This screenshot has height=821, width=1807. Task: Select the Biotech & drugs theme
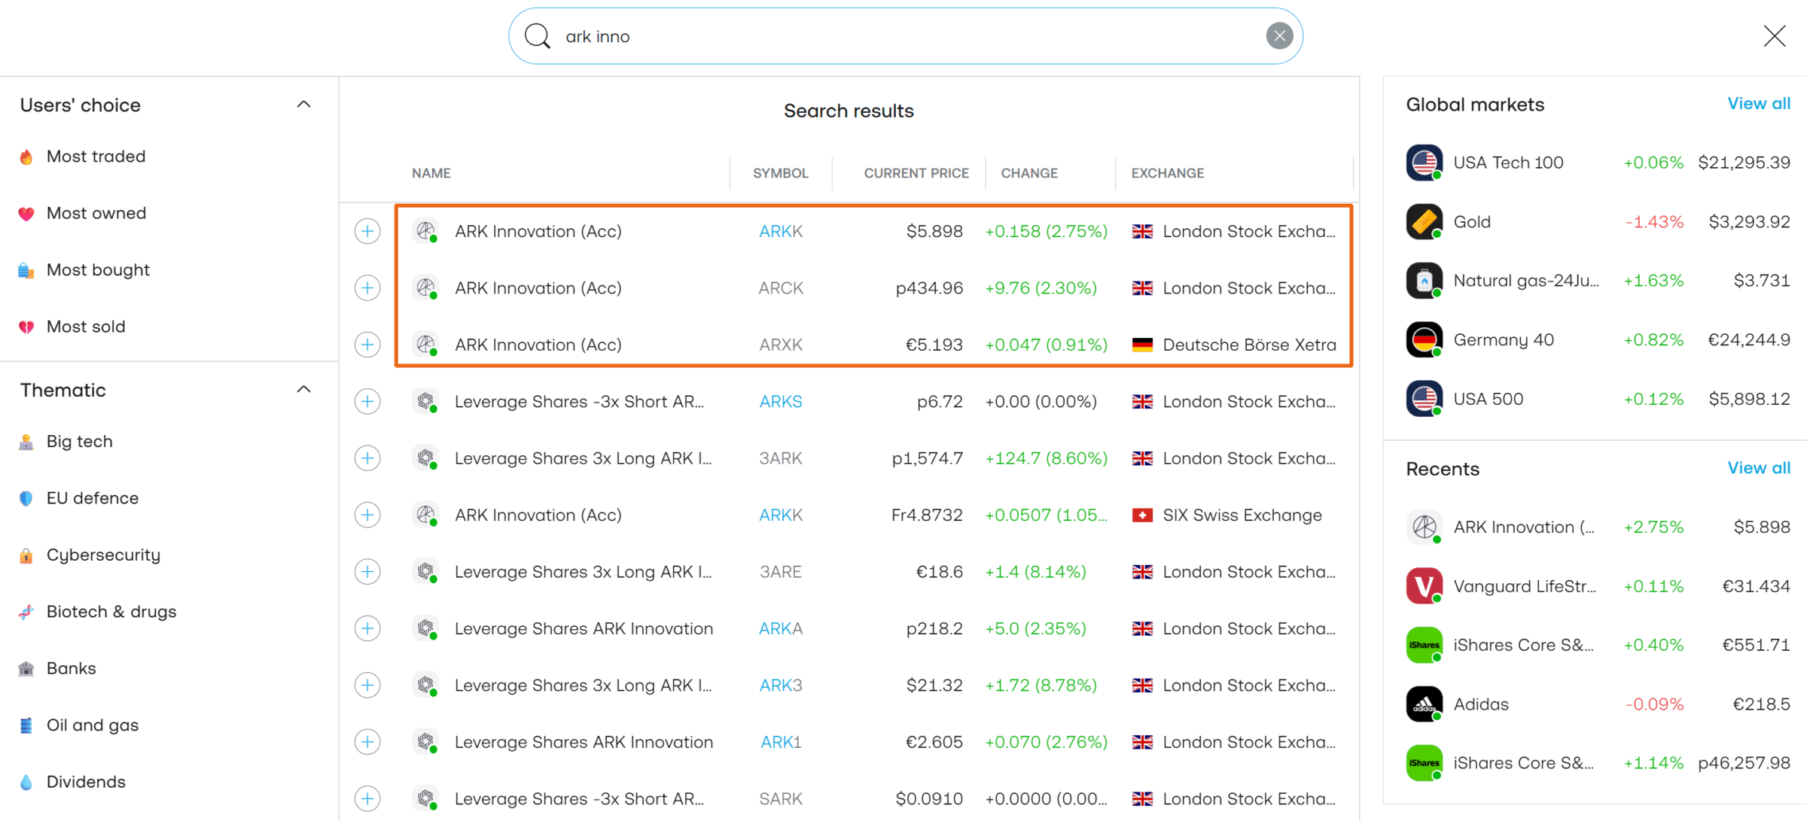111,612
